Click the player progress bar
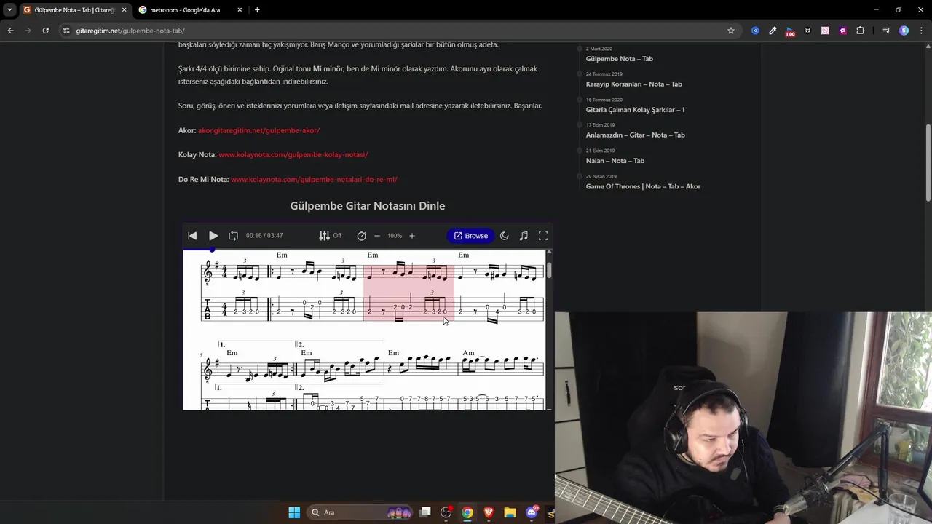The image size is (932, 524). (x=368, y=250)
